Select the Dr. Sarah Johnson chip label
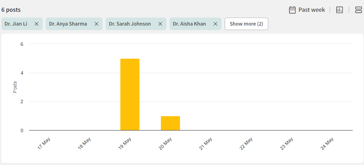Viewport: 364px width, 165px height. 130,24
